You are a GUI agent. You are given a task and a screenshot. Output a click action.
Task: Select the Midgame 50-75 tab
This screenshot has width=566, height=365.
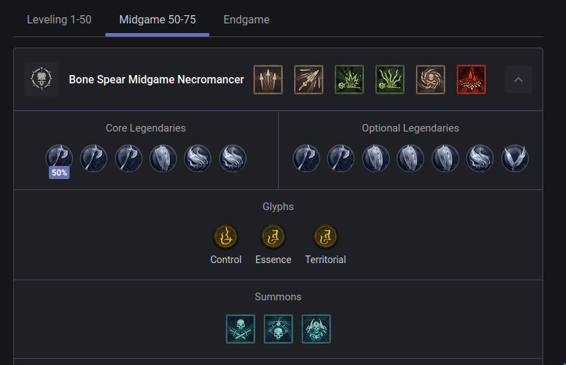point(157,19)
